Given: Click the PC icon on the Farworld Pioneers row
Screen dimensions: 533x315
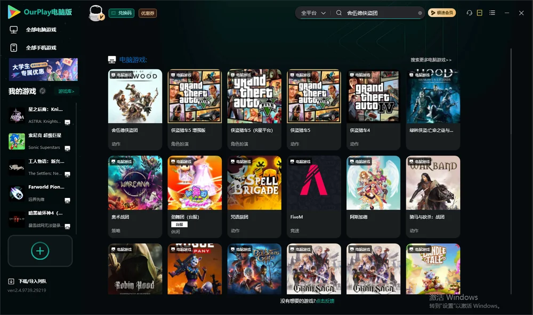Looking at the screenshot, I should pyautogui.click(x=67, y=200).
